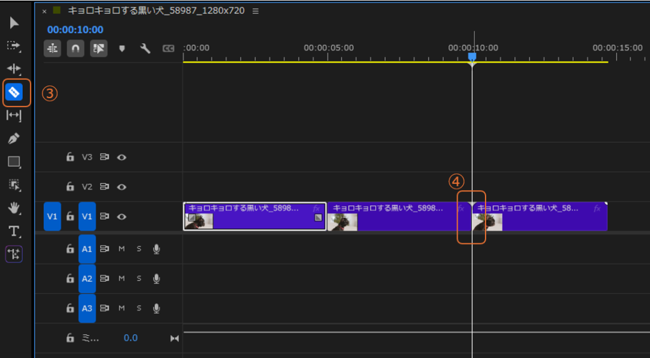The image size is (650, 358).
Task: Open the sequence panel hamburger menu
Action: pyautogui.click(x=255, y=11)
